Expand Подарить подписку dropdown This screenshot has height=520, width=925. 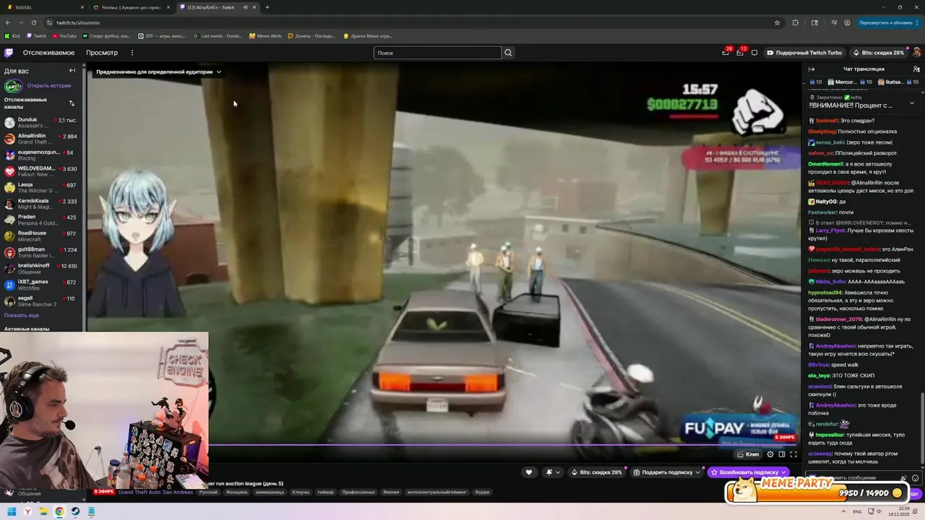[698, 472]
